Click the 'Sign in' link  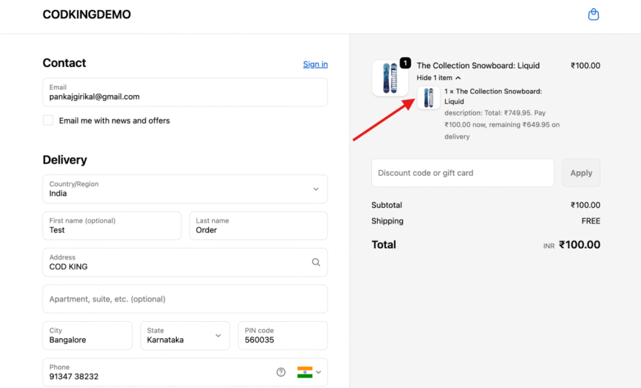coord(315,64)
